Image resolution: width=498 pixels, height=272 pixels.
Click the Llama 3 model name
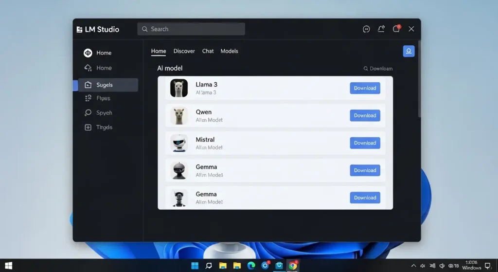206,85
